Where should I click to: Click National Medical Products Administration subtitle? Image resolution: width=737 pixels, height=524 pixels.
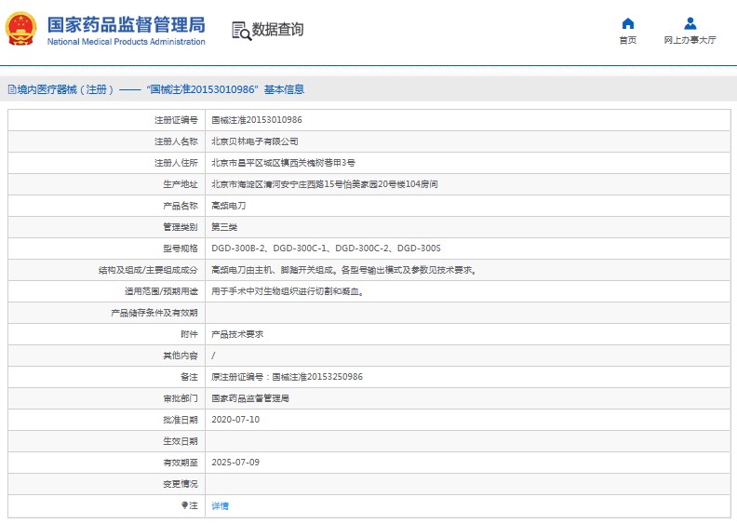(x=126, y=42)
